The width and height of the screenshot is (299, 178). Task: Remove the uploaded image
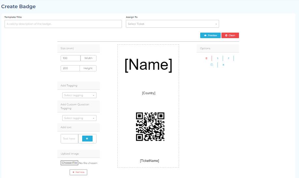click(x=78, y=172)
